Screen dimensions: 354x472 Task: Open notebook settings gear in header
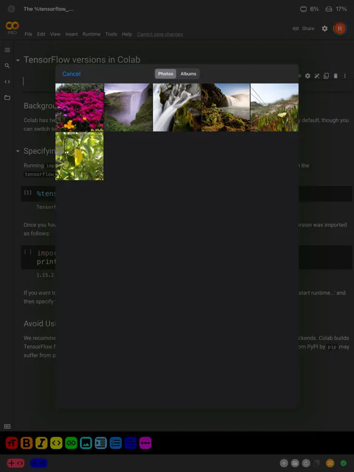[324, 28]
